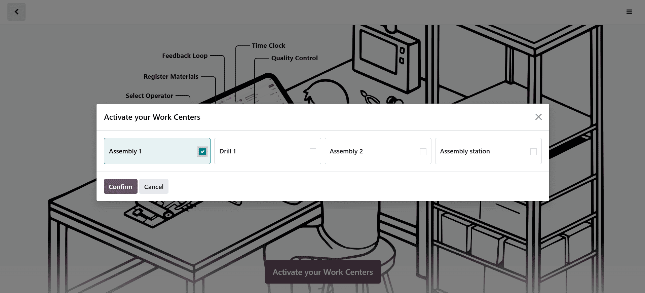Go back using the arrow icon
This screenshot has height=293, width=645.
(x=16, y=12)
